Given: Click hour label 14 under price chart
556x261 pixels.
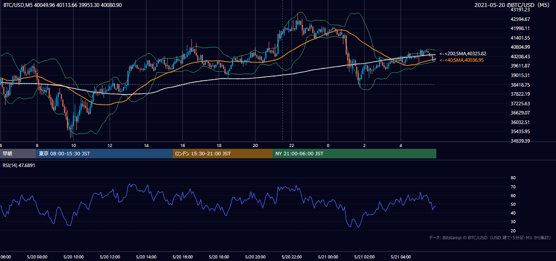Looking at the screenshot, I should [x=146, y=145].
